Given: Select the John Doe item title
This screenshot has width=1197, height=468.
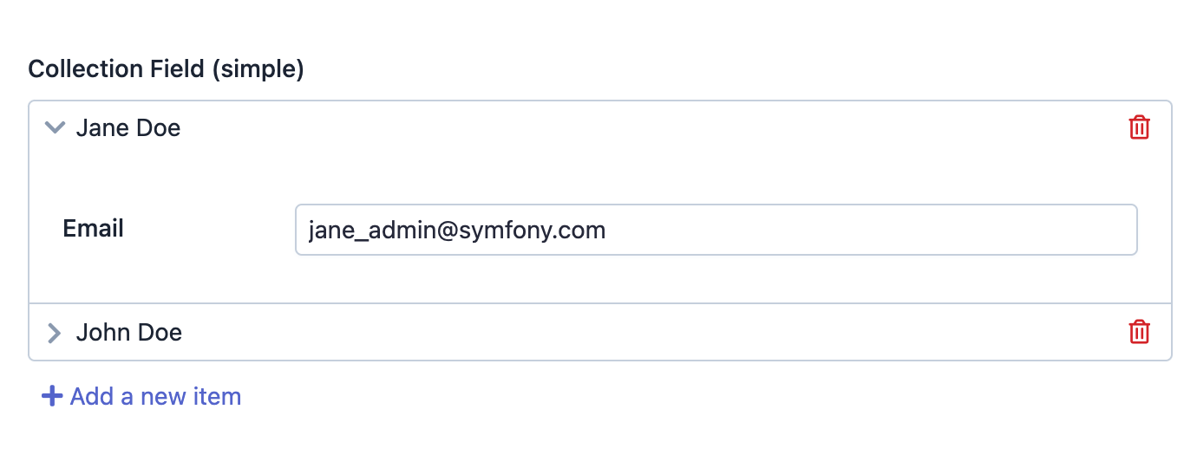Looking at the screenshot, I should pyautogui.click(x=129, y=333).
